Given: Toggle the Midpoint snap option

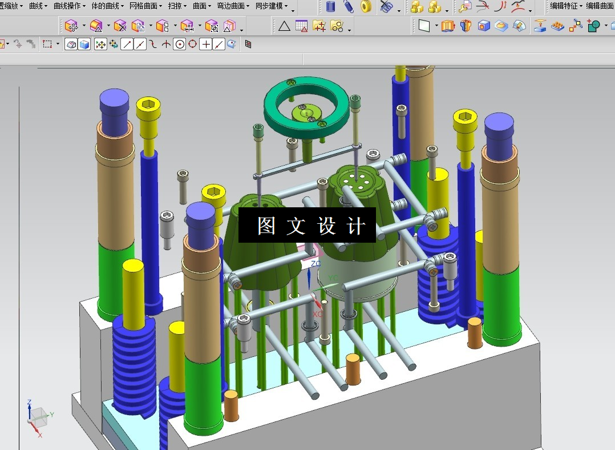Looking at the screenshot, I should (x=140, y=45).
